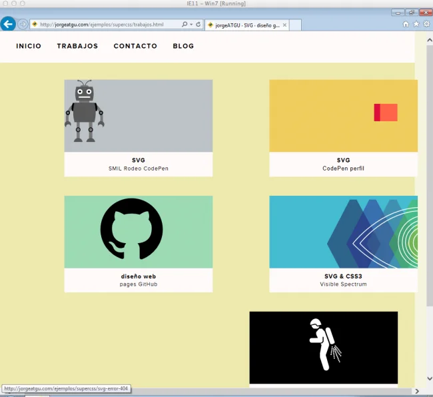This screenshot has height=397, width=433.
Task: Open the Visible Spectrum thumbnail
Action: (343, 232)
